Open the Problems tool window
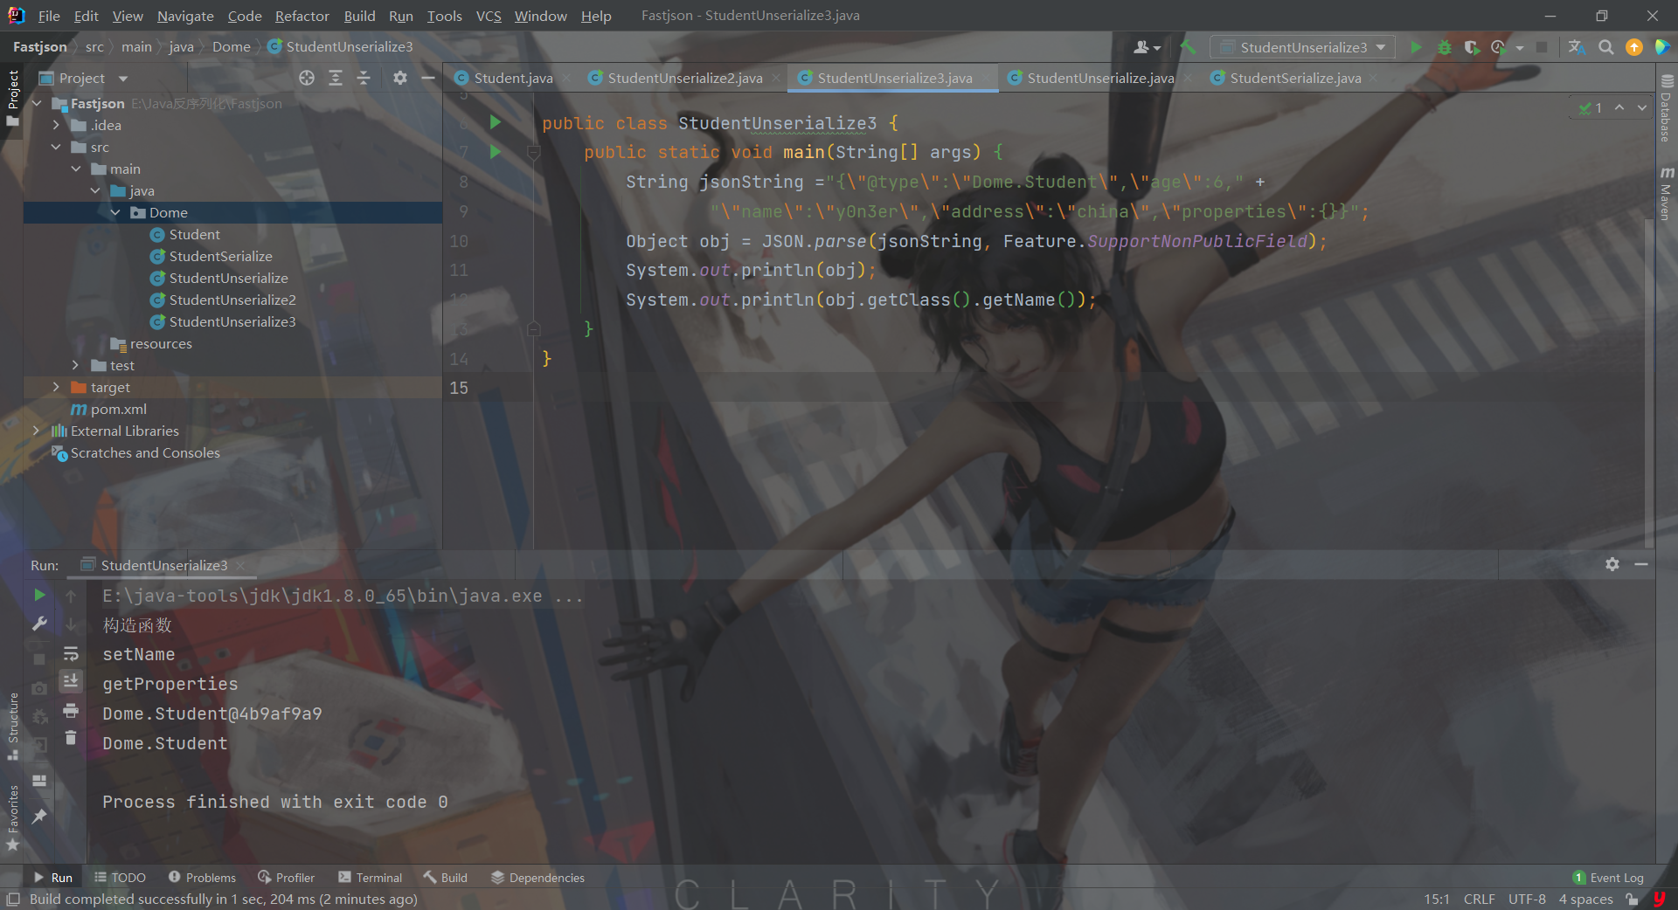 (202, 878)
